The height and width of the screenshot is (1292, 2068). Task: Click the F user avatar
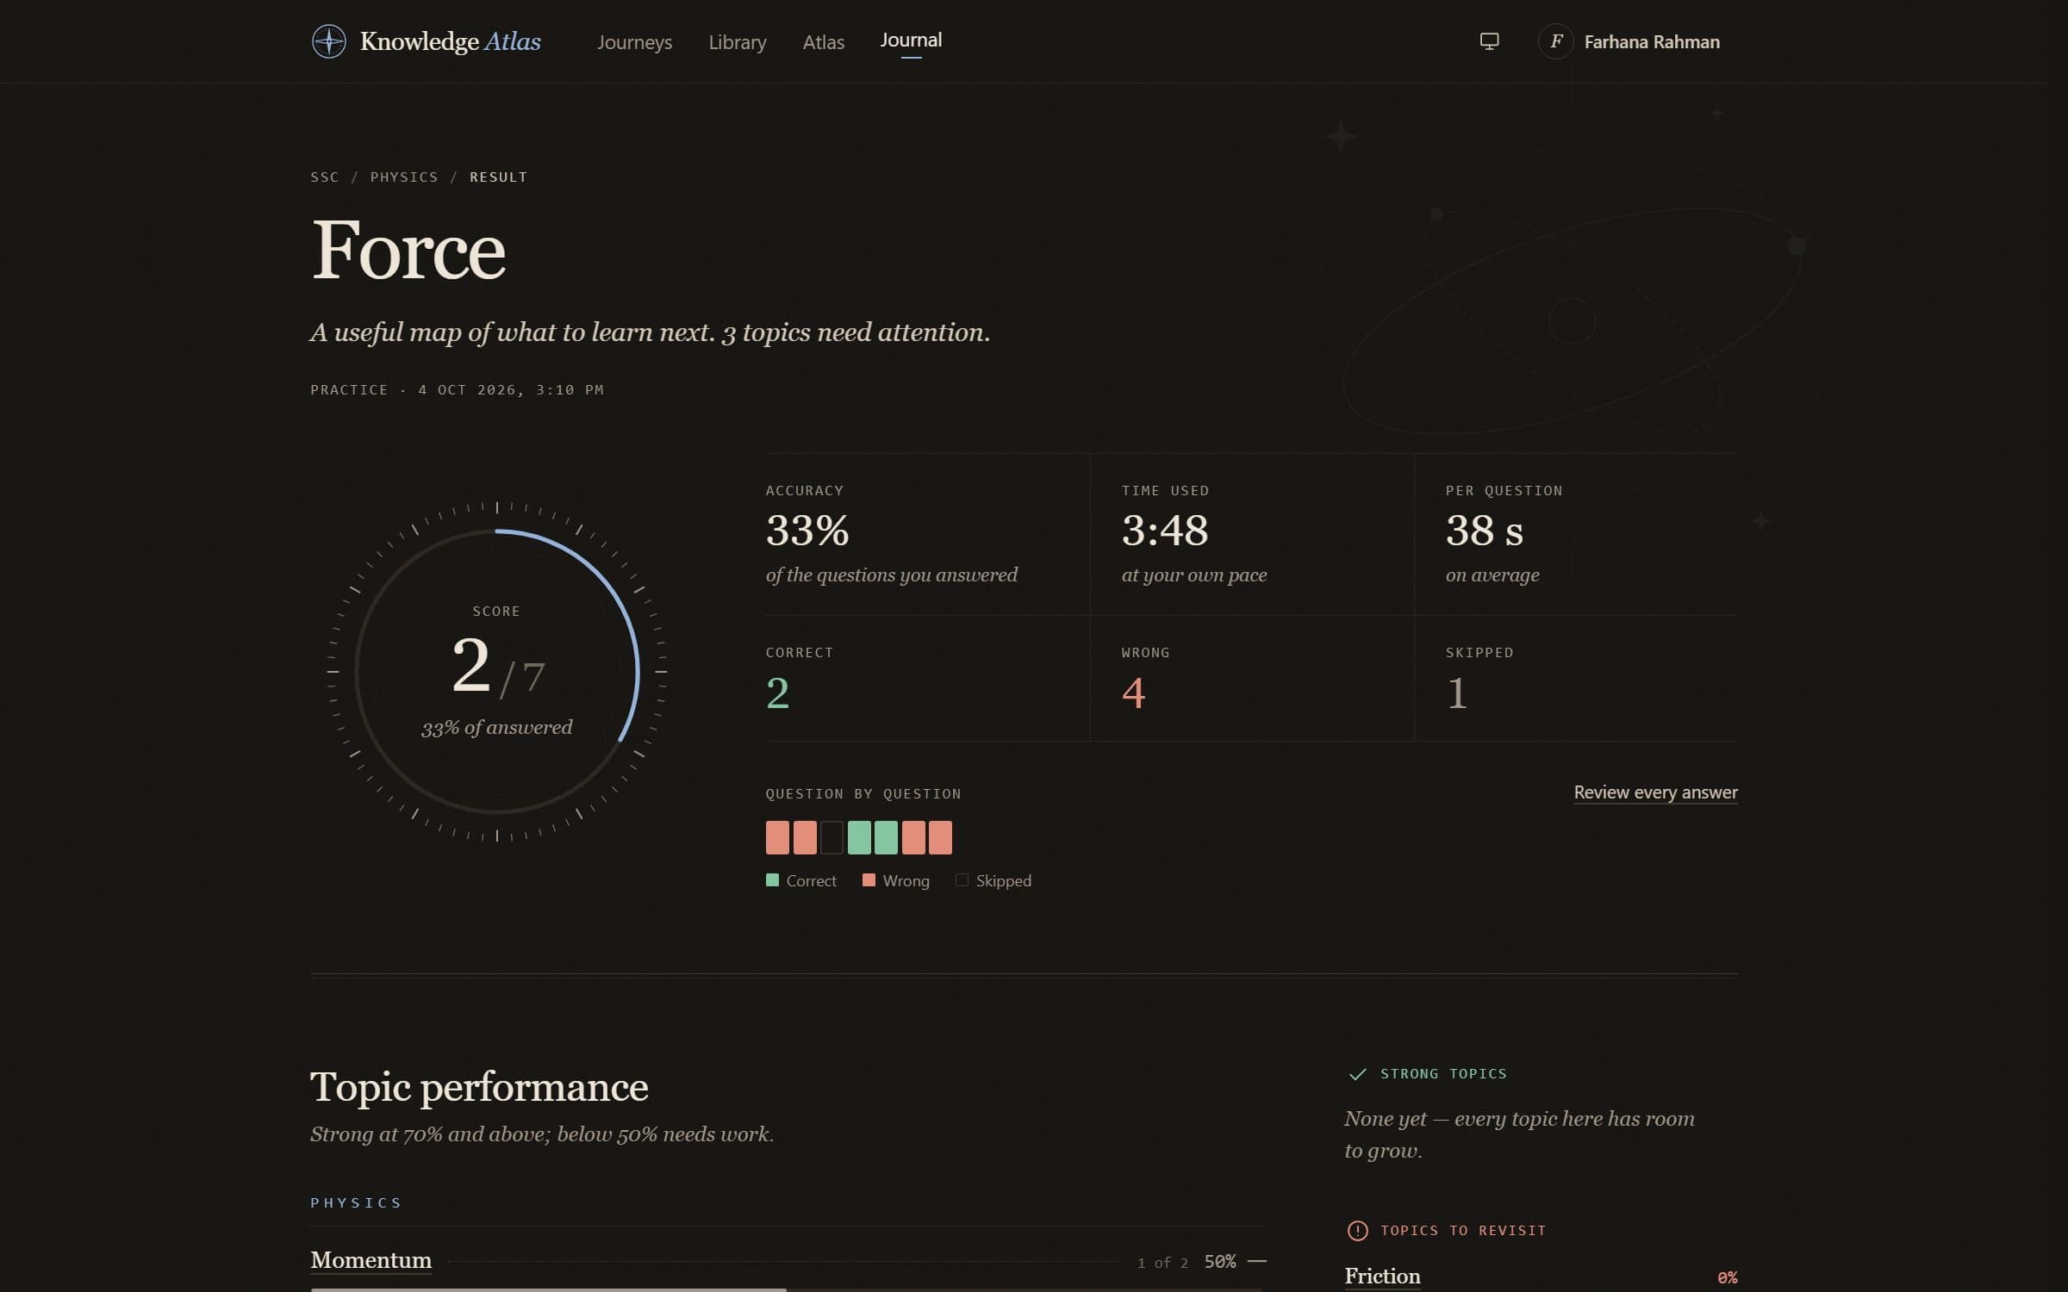(x=1555, y=41)
